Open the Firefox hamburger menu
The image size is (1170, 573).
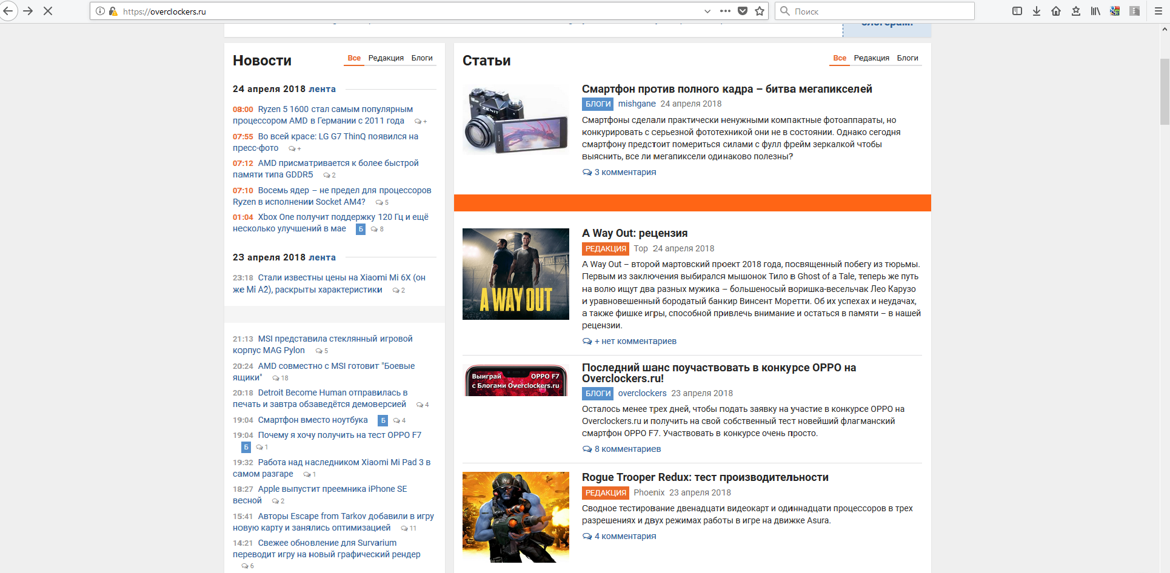pyautogui.click(x=1158, y=11)
